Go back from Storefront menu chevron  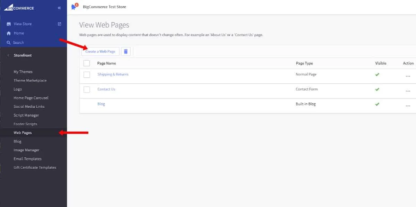(x=8, y=55)
